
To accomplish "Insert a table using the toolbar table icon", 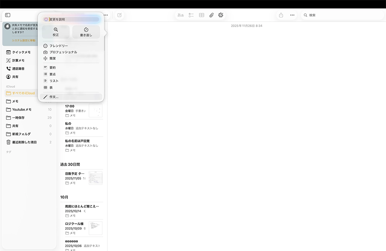I will [x=202, y=15].
